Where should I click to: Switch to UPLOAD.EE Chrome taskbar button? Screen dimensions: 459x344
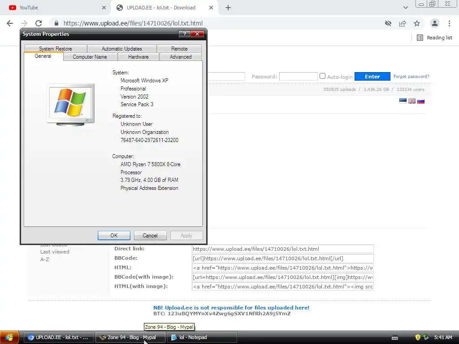pyautogui.click(x=58, y=337)
